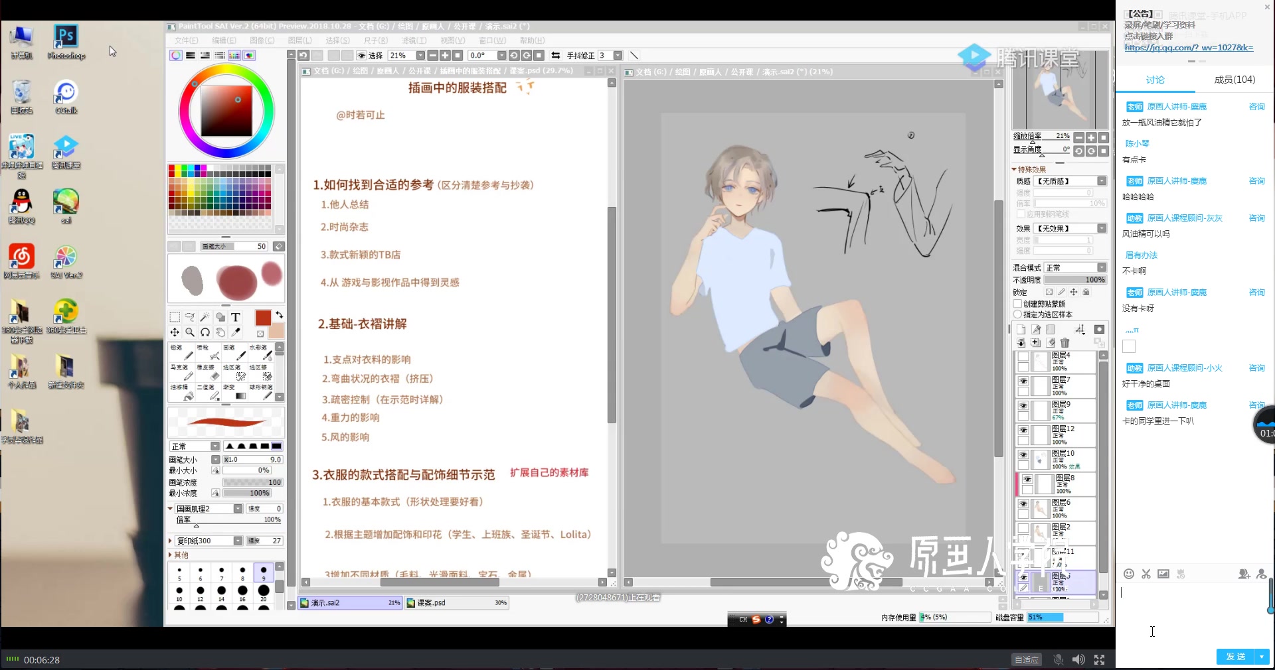
Task: Select the Text tool
Action: tap(236, 317)
